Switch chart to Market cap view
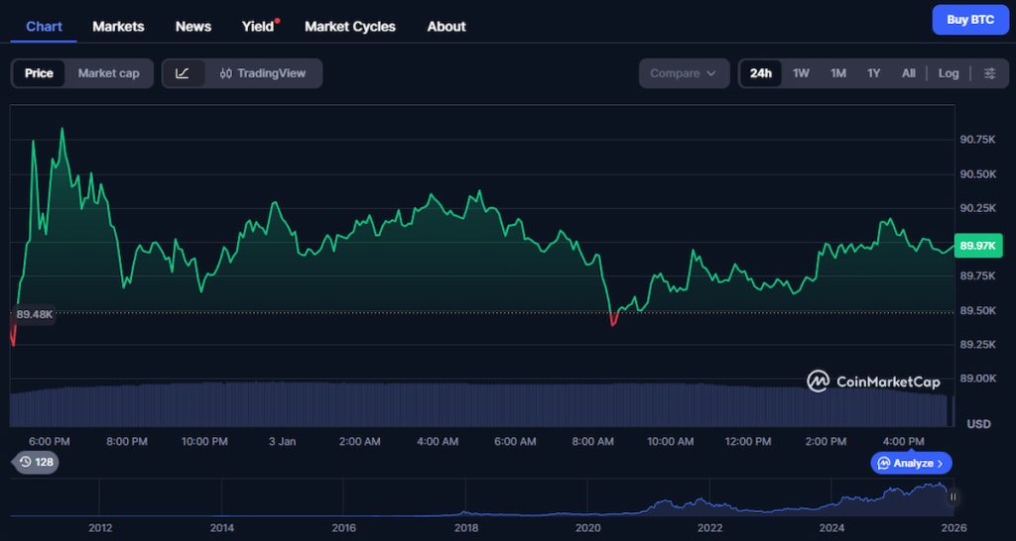 point(108,73)
